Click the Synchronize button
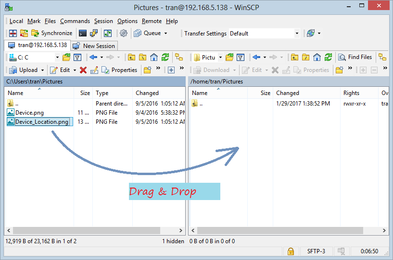 (52, 33)
